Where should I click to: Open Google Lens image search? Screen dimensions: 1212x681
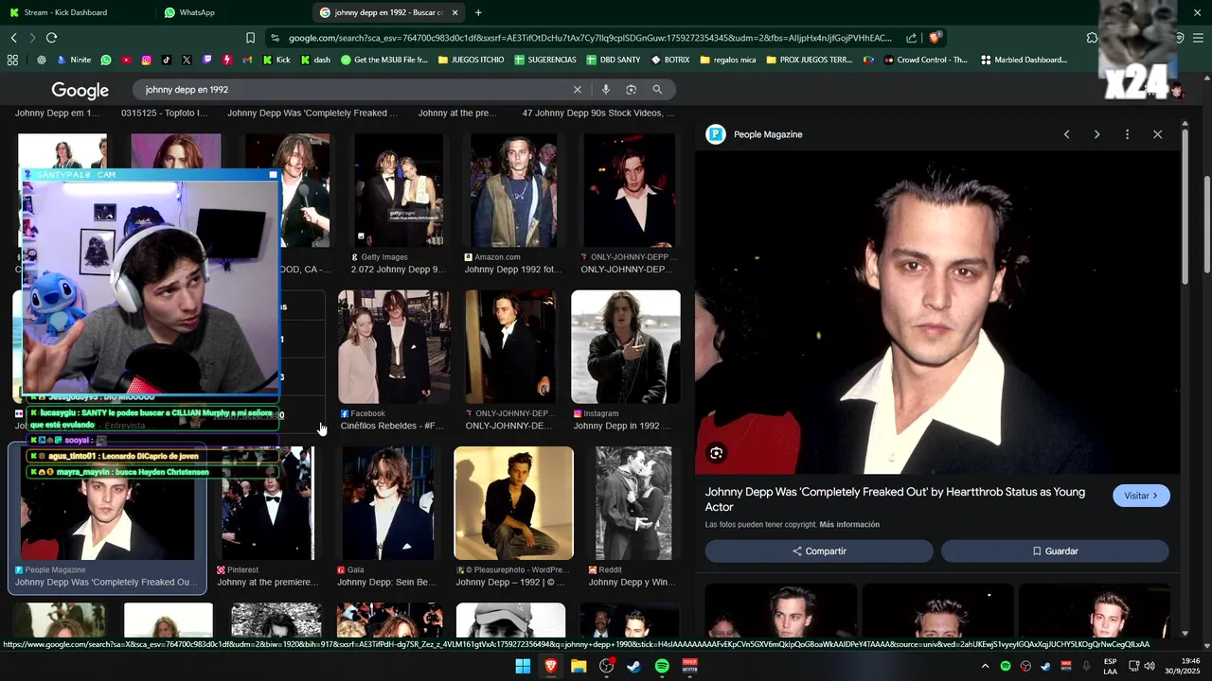point(631,89)
